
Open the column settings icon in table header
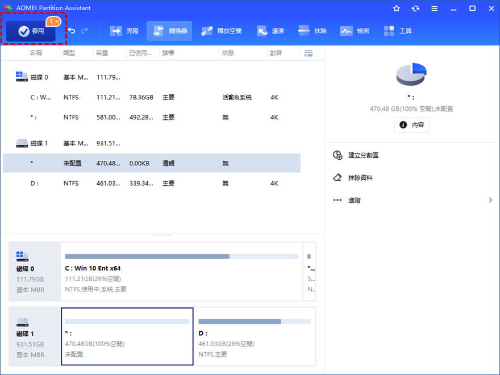[x=309, y=53]
